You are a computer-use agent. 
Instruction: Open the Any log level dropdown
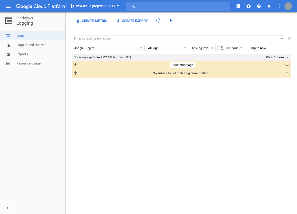[202, 48]
